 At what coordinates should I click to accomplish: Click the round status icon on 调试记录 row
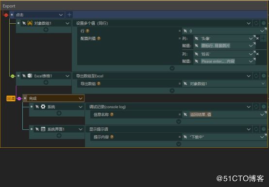[264, 107]
